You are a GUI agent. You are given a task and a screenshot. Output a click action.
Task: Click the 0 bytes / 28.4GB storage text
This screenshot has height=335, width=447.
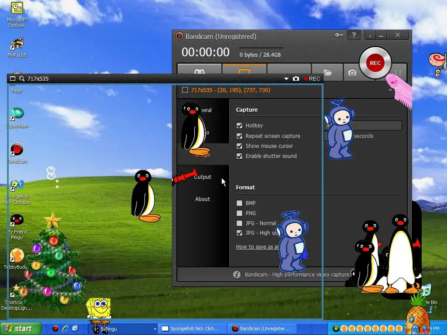[260, 55]
